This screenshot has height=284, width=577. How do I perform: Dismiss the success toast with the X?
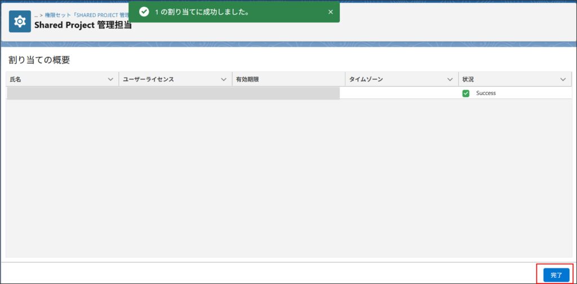tap(331, 12)
